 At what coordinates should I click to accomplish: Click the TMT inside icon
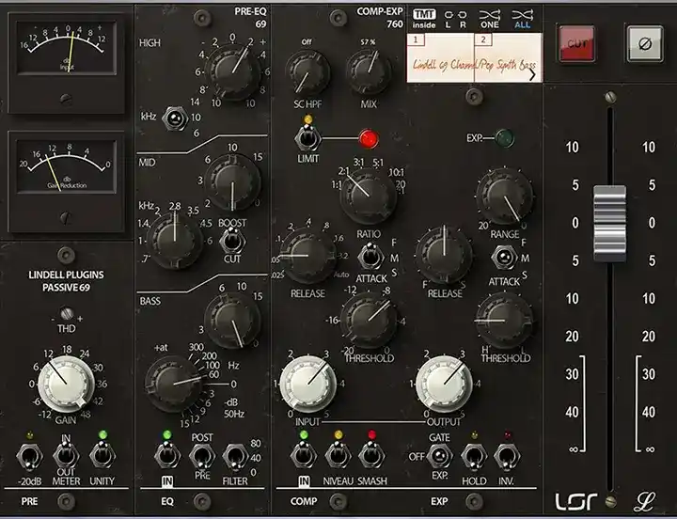point(424,19)
